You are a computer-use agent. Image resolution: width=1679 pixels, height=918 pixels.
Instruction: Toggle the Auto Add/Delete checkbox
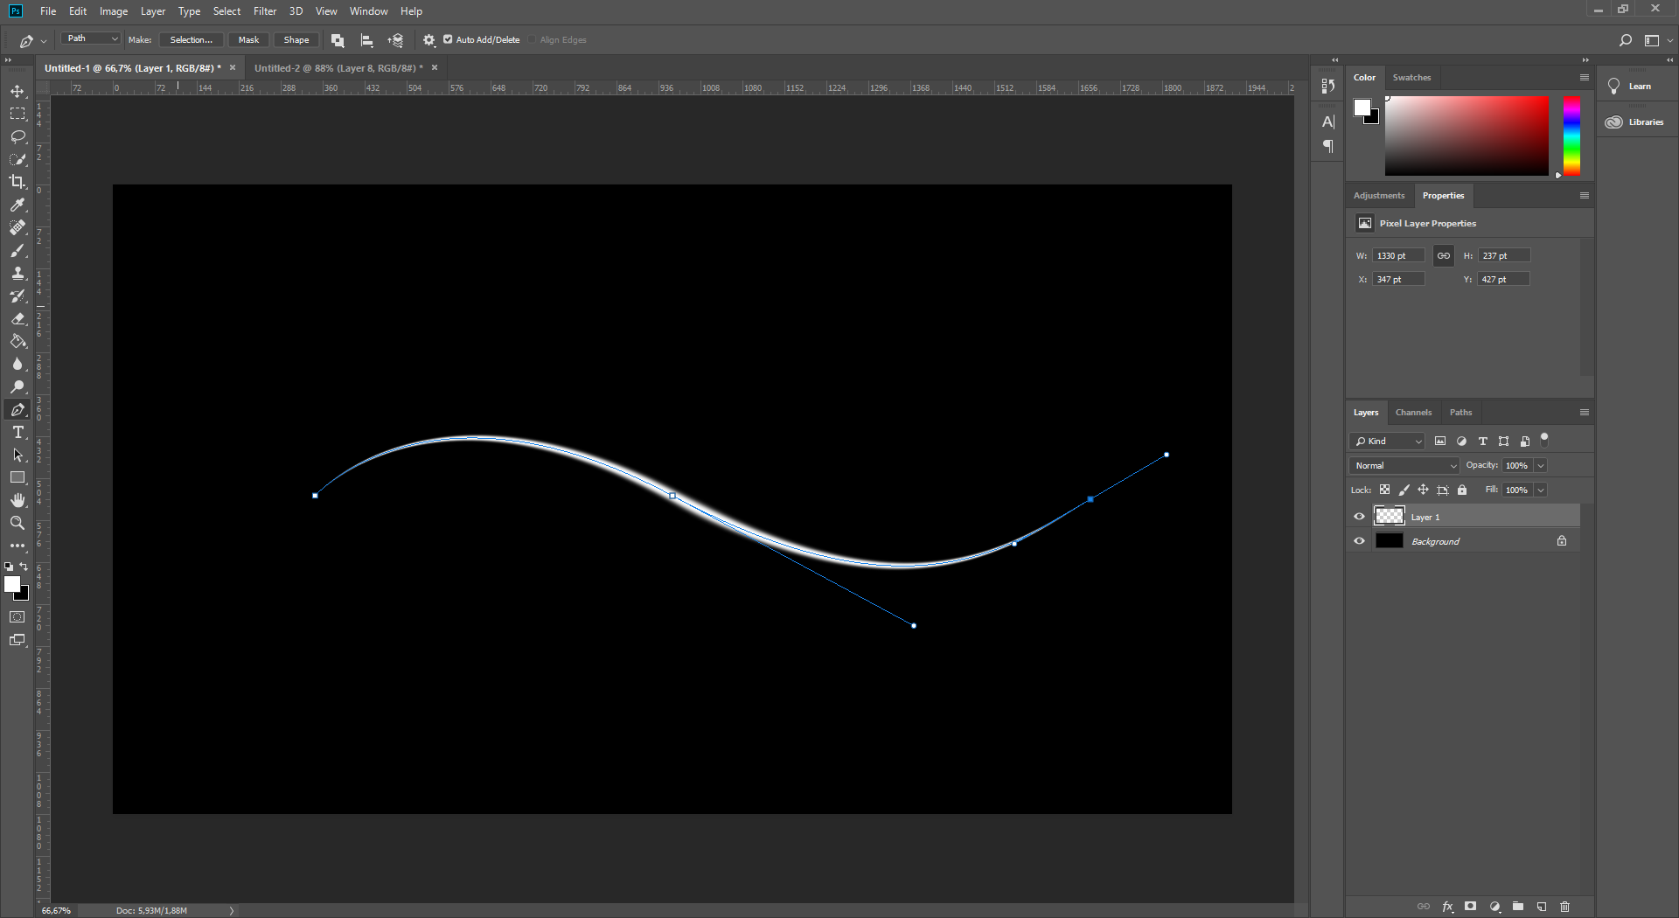tap(448, 39)
